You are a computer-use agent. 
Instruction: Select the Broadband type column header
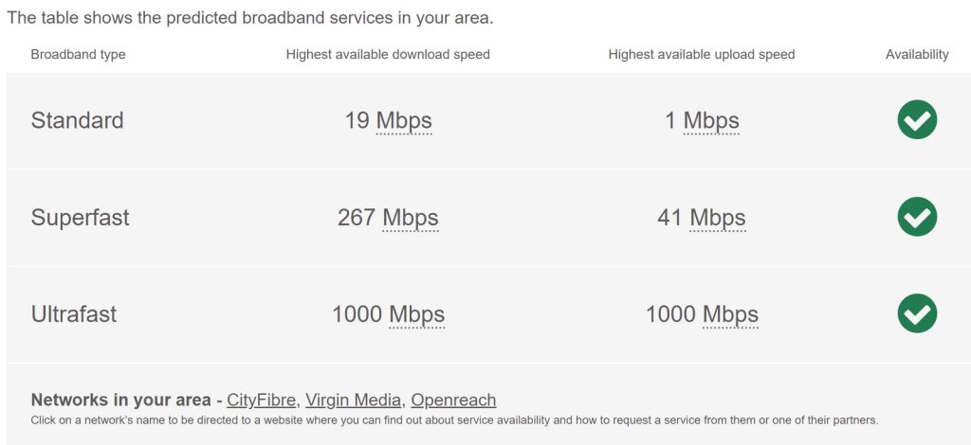(78, 54)
